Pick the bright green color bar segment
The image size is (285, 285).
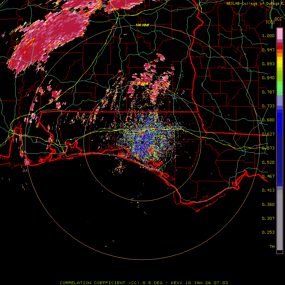point(280,86)
